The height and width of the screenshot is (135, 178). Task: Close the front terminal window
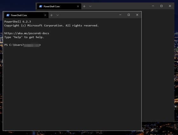point(137,15)
